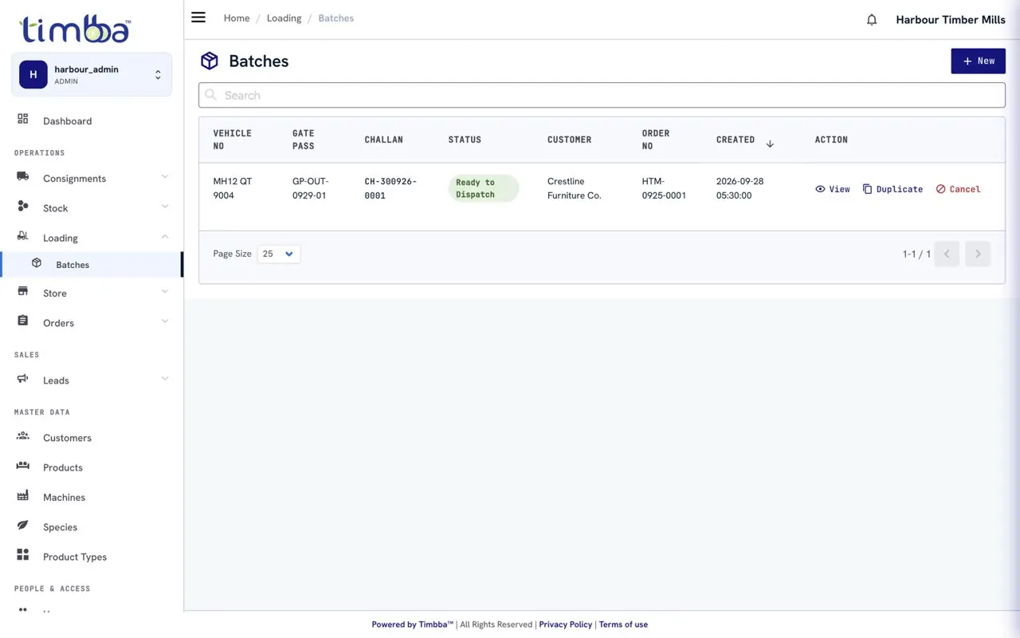Create a new batch with New button

978,61
